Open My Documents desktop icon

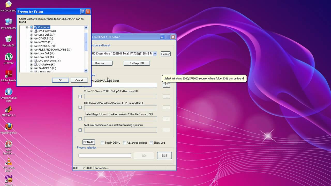click(8, 6)
